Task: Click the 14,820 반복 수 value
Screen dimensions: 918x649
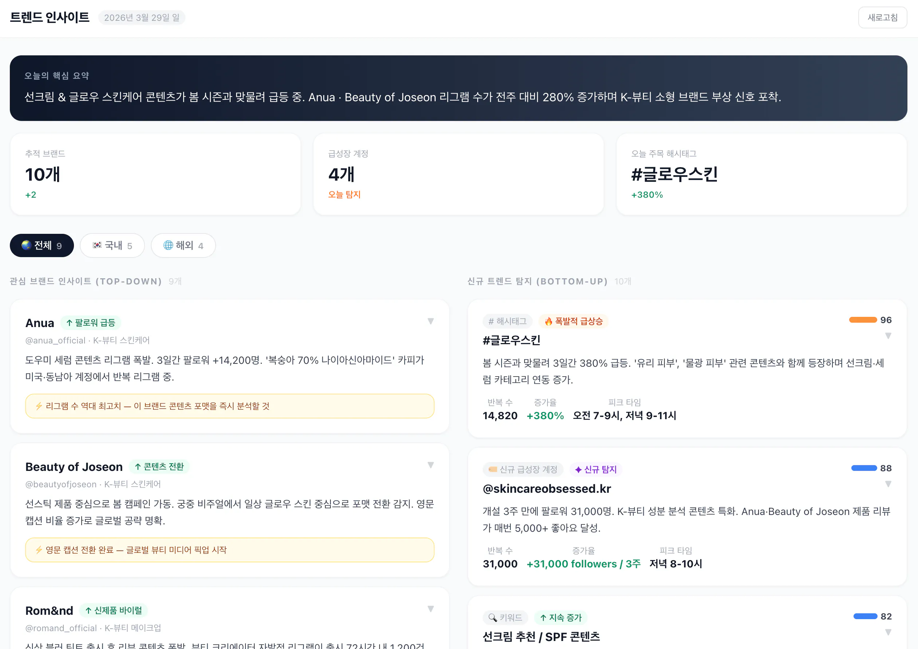Action: [500, 416]
